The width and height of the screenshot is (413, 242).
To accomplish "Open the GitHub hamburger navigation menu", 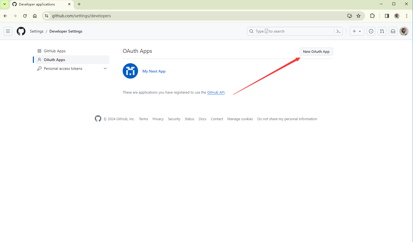I will pos(8,31).
